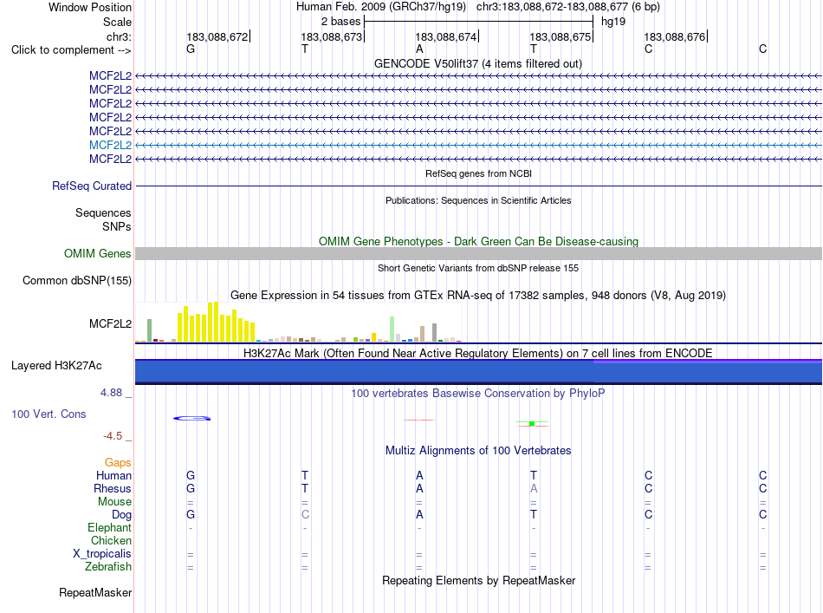823x613 pixels.
Task: Click the RepeatMasker track label
Action: point(95,592)
